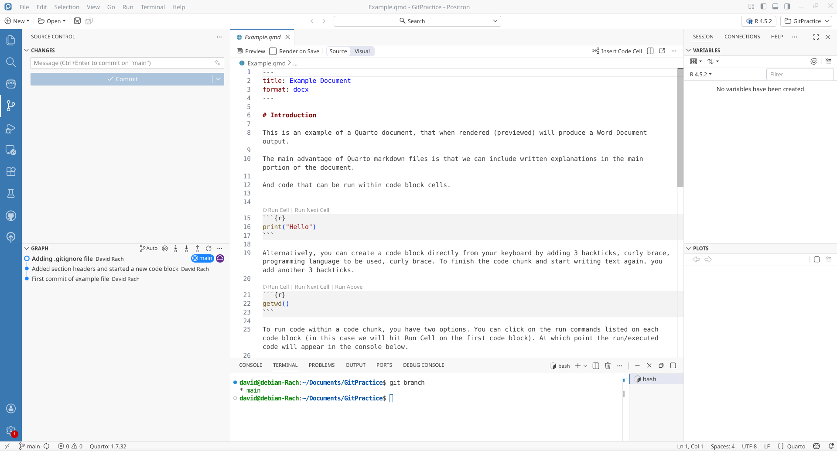Image resolution: width=837 pixels, height=451 pixels.
Task: Open the Commit options dropdown arrow
Action: point(218,79)
